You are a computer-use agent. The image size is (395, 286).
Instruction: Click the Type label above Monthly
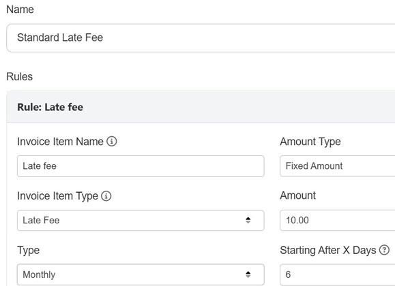28,251
